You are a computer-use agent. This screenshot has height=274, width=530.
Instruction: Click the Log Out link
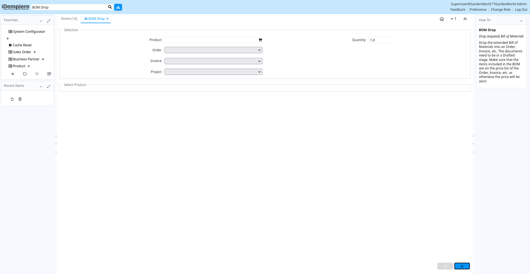[521, 10]
